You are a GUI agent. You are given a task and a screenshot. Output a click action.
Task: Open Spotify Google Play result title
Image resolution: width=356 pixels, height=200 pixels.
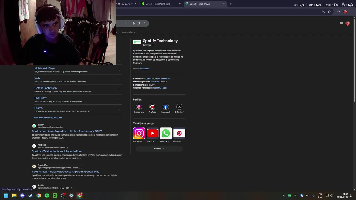click(x=66, y=172)
